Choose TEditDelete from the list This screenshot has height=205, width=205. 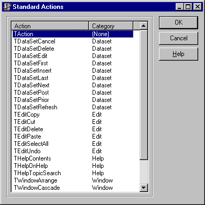tap(73, 129)
